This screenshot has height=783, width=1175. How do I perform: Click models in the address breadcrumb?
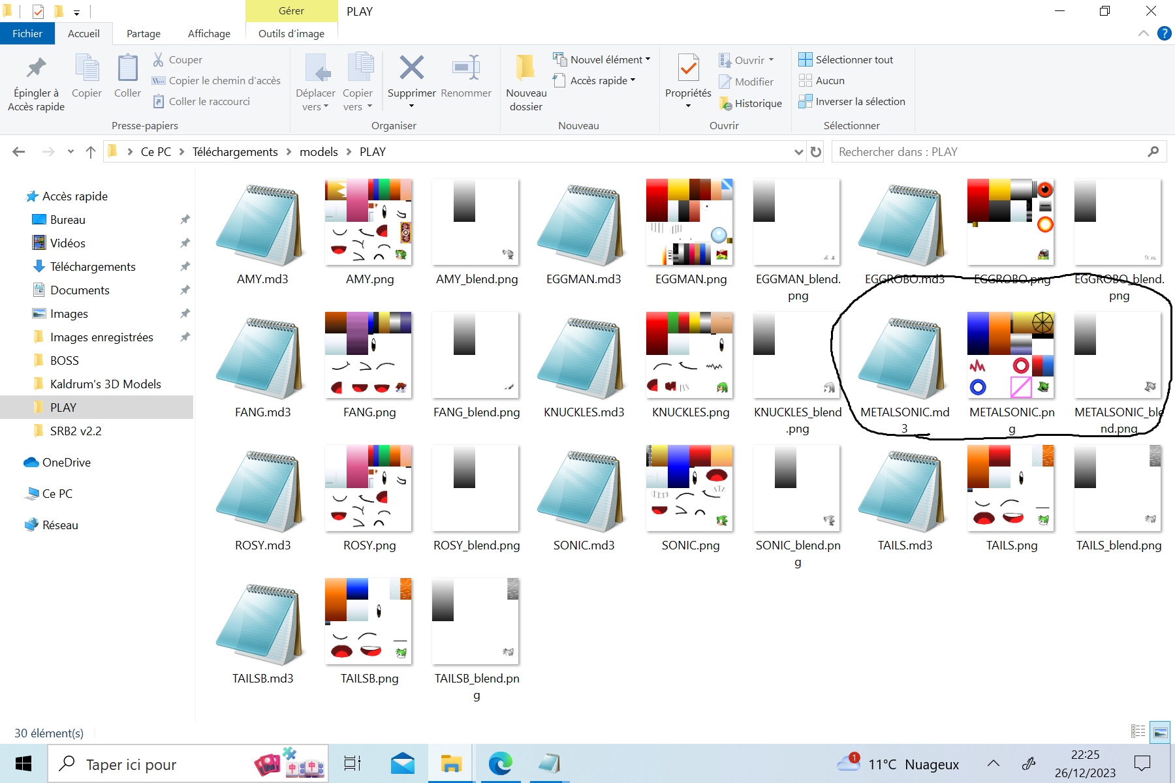point(319,152)
